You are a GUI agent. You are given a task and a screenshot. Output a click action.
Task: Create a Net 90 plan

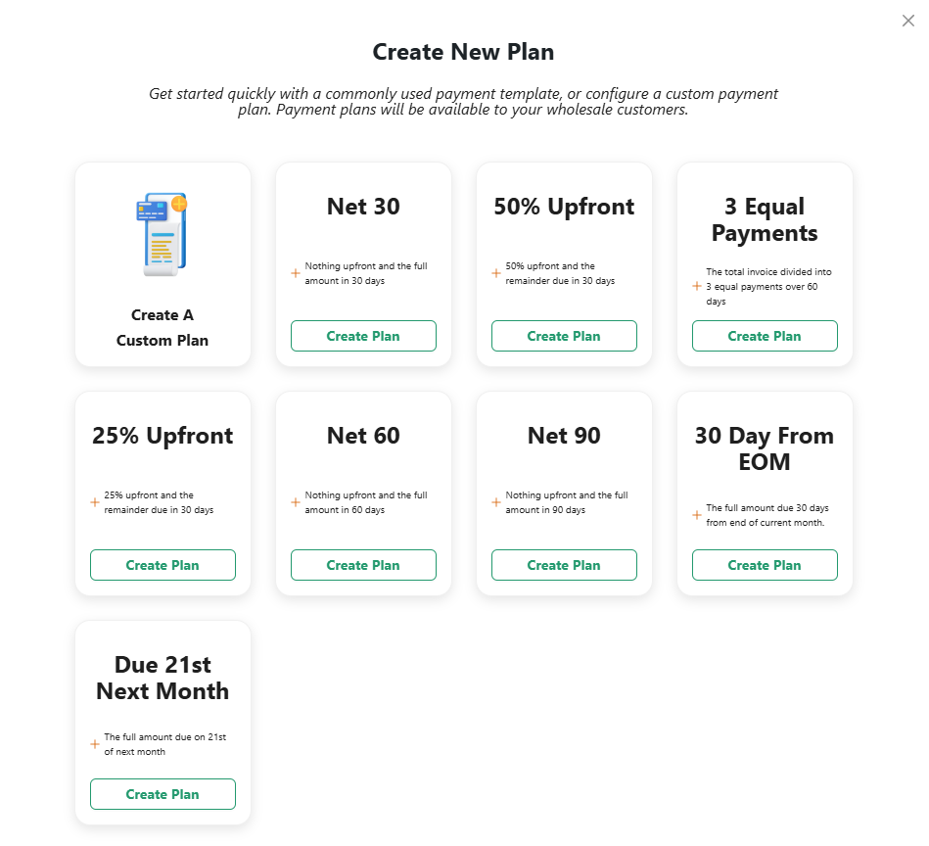click(564, 565)
